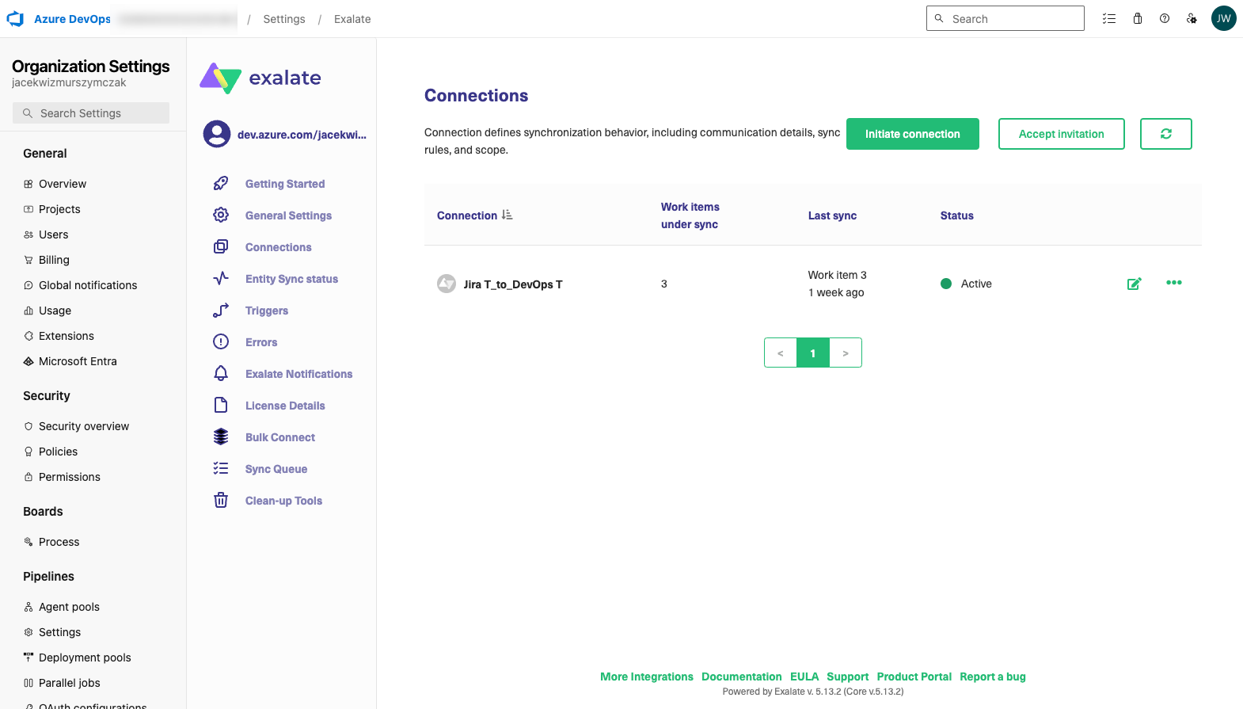Image resolution: width=1243 pixels, height=709 pixels.
Task: Click the Sync Queue list icon
Action: coord(221,469)
